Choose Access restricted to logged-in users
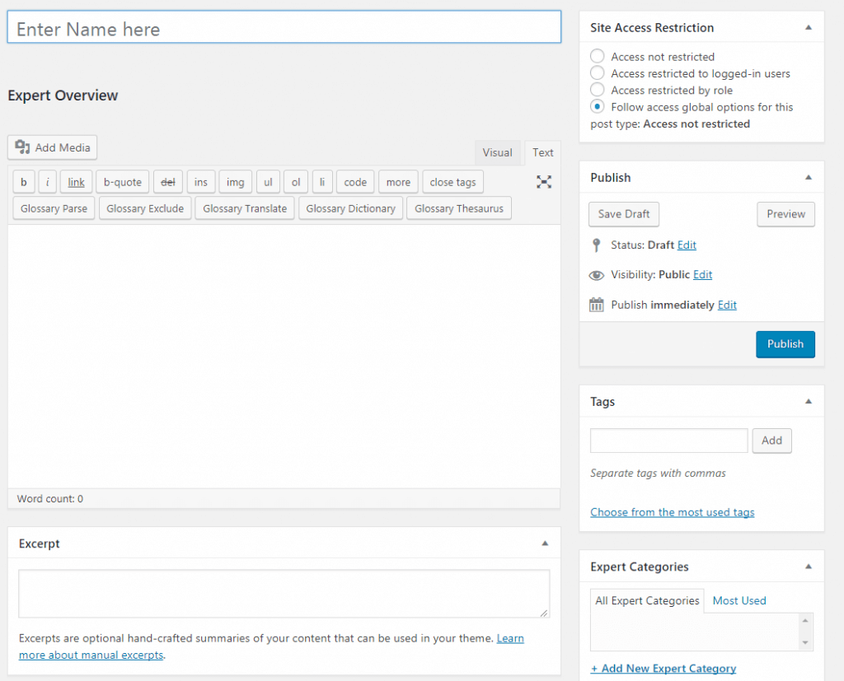 tap(598, 73)
